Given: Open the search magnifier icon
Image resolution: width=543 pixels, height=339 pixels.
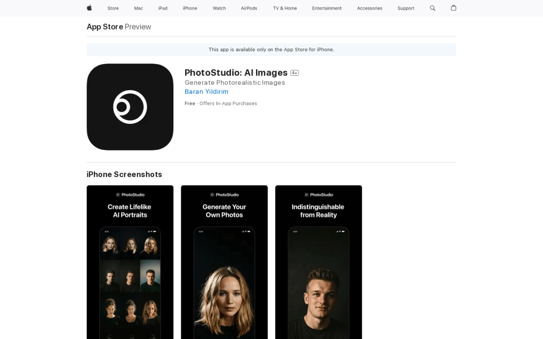Looking at the screenshot, I should point(433,8).
